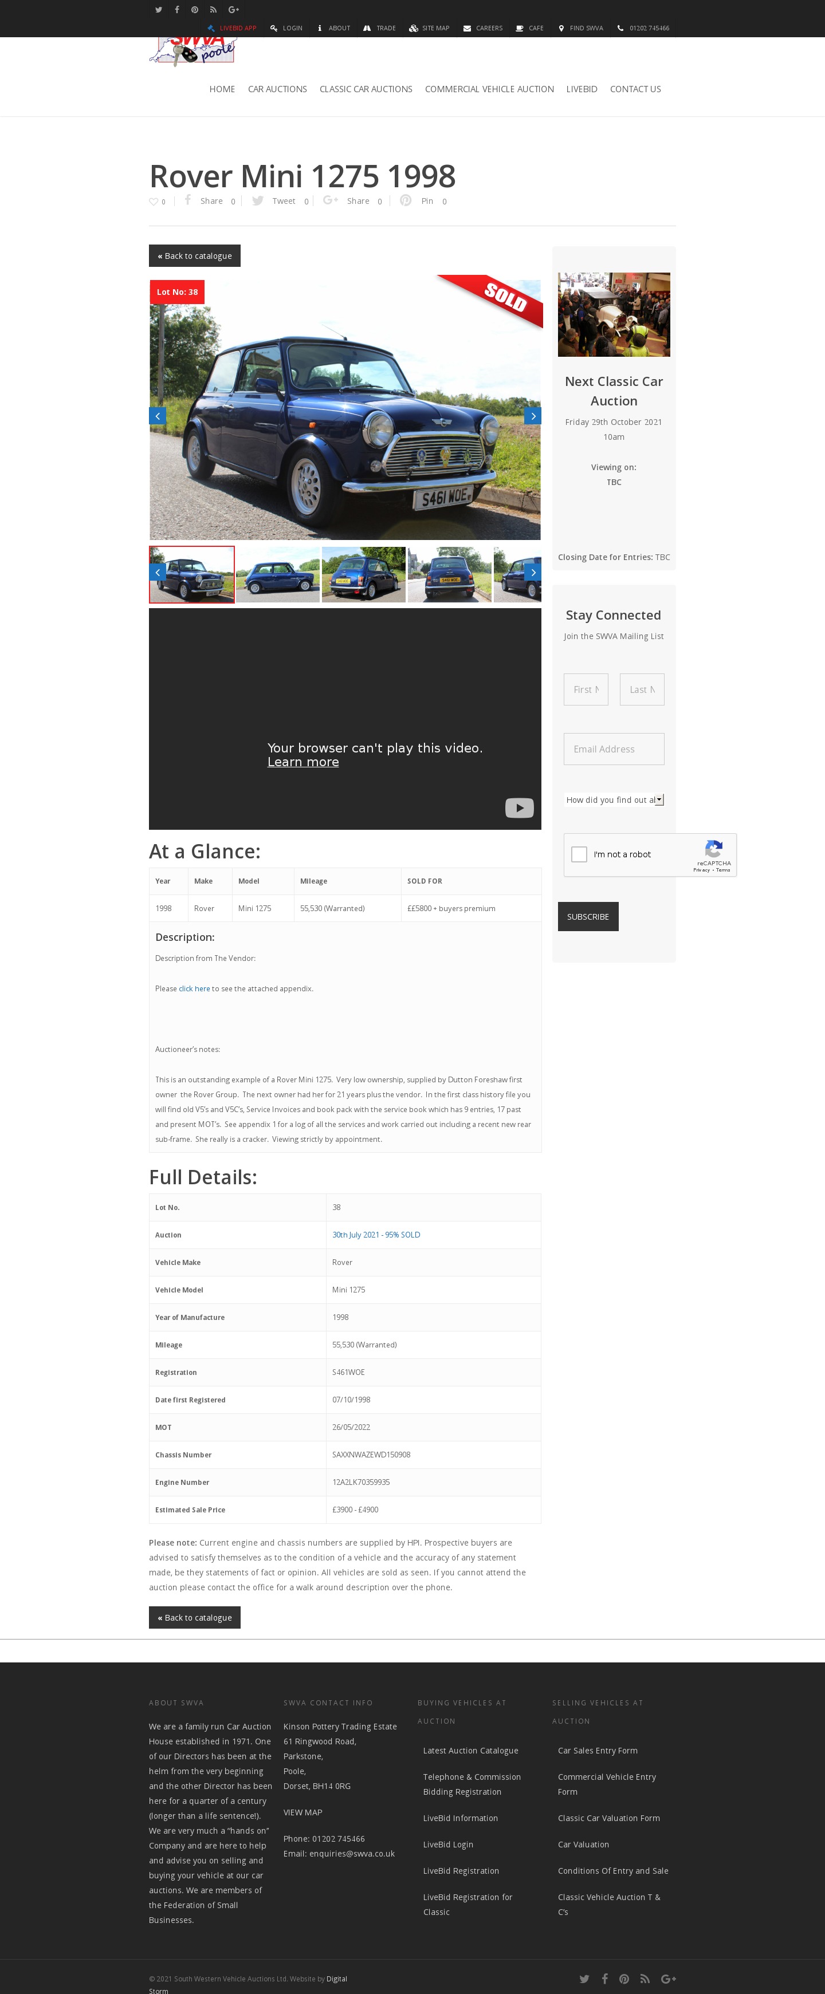Pin the listing with the Pinterest Pin icon
This screenshot has height=1994, width=825.
tap(405, 200)
